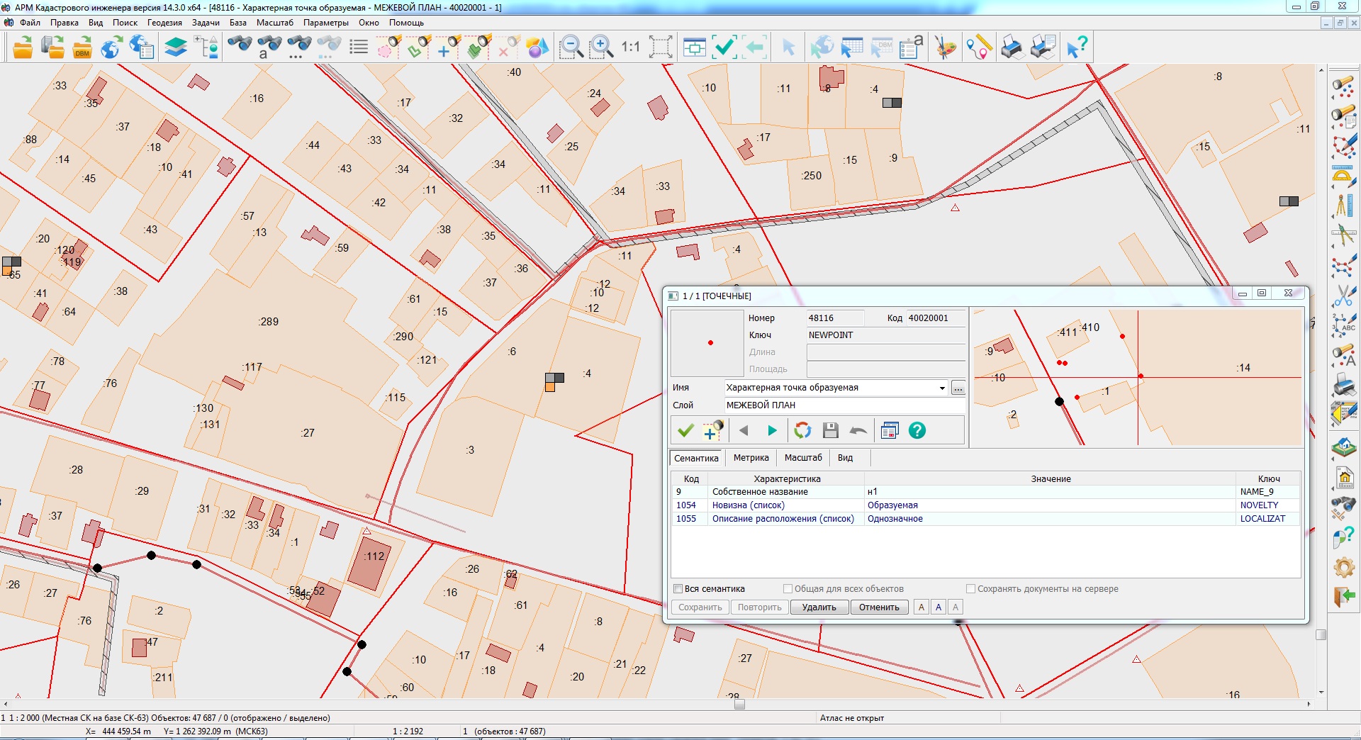Click the zoom in magnifier icon
Viewport: 1361px width, 740px height.
601,47
